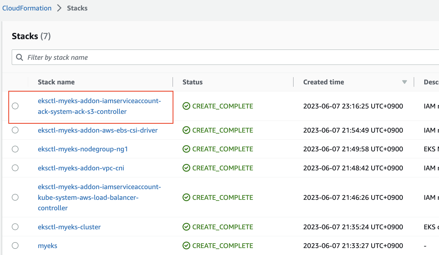Open eksctl-myeks-addon-iamserviceaccount-ack-system-ack-s3-controller stack

click(99, 106)
